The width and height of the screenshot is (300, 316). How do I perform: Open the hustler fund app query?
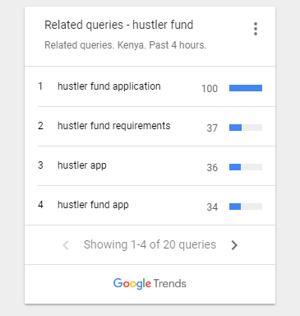(x=93, y=205)
